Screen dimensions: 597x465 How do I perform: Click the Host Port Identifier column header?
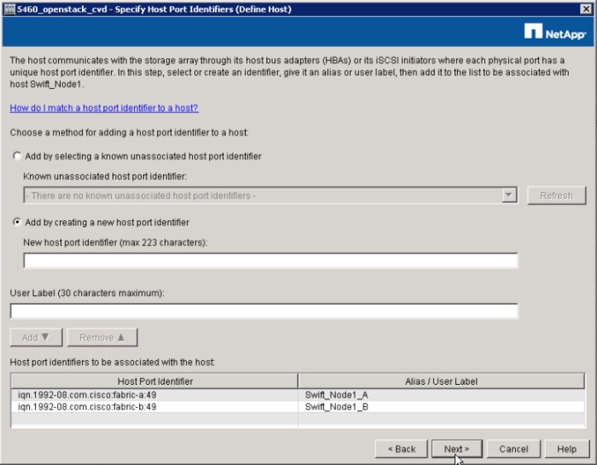pos(154,381)
